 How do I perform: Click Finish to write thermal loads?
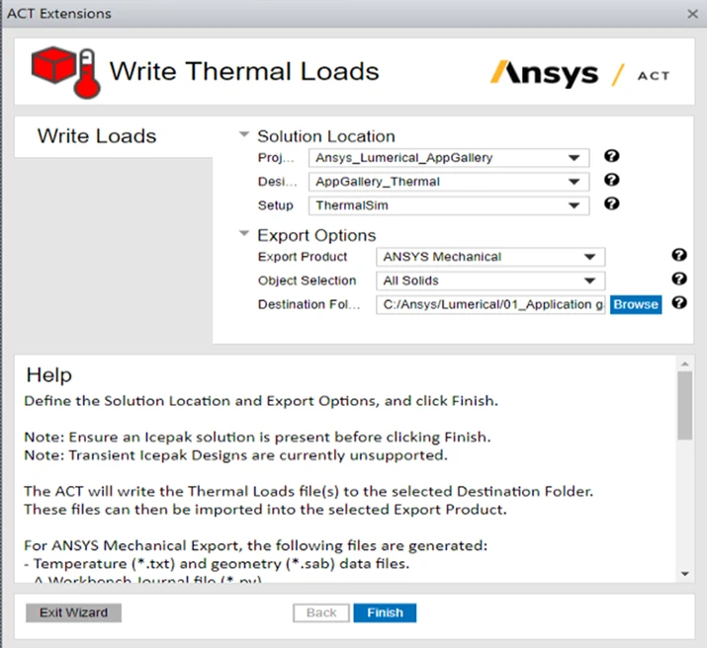[x=385, y=612]
